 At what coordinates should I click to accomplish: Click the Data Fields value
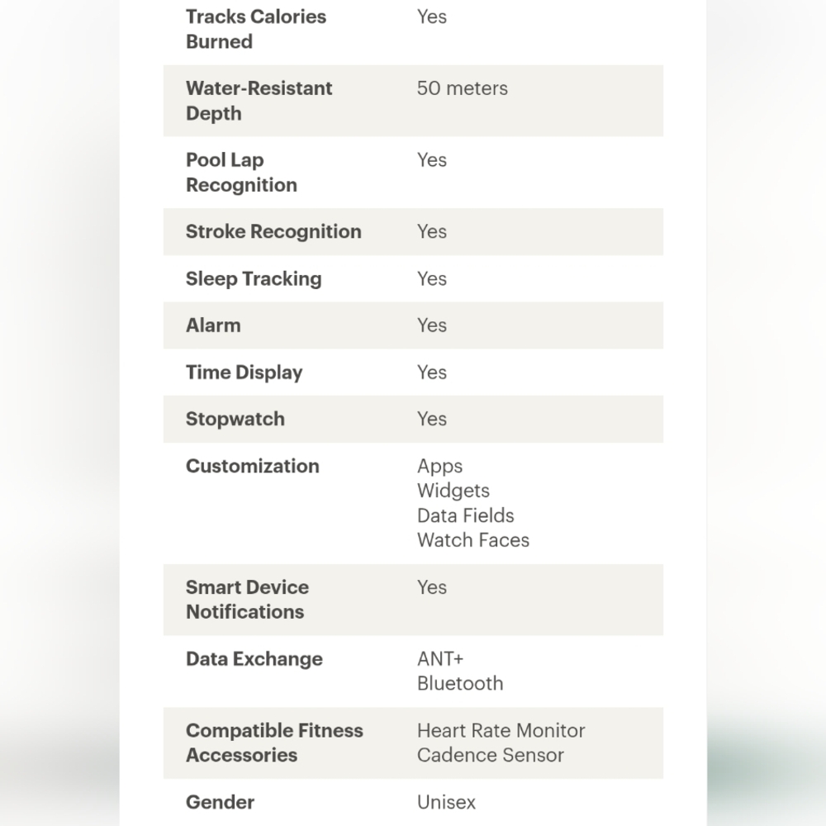coord(465,515)
